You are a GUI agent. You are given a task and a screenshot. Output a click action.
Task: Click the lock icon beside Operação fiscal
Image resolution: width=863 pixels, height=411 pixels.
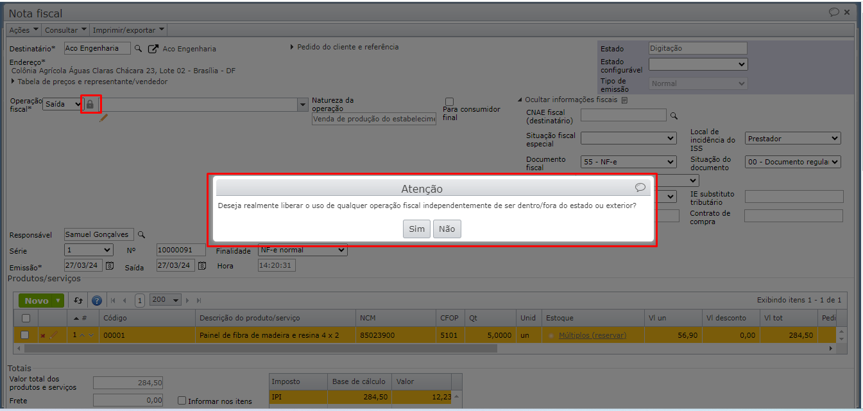coord(90,104)
